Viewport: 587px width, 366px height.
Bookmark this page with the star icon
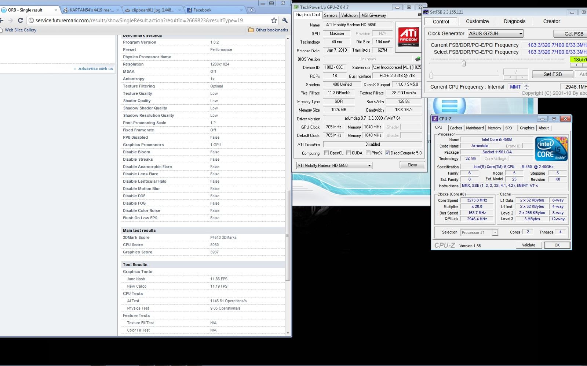pyautogui.click(x=274, y=20)
